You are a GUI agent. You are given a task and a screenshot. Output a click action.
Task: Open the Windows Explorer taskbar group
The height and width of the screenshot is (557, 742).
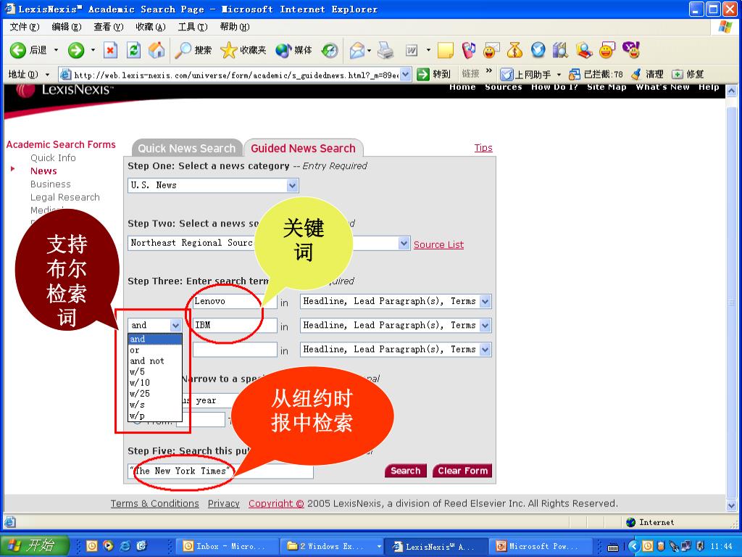click(330, 546)
